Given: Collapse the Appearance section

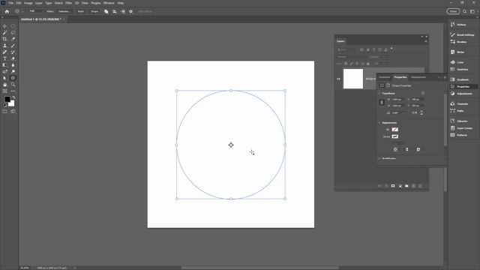Looking at the screenshot, I should [x=379, y=123].
